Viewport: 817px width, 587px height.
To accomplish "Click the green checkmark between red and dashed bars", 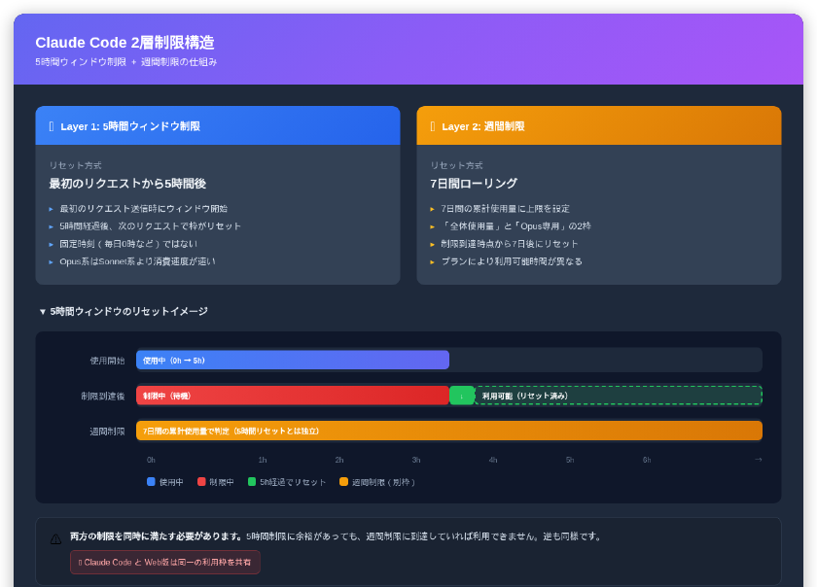I will 461,396.
